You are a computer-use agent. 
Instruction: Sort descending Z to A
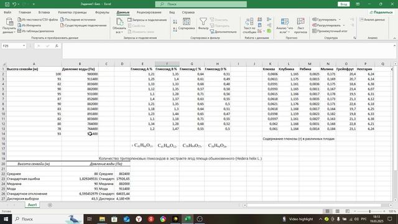coord(175,29)
